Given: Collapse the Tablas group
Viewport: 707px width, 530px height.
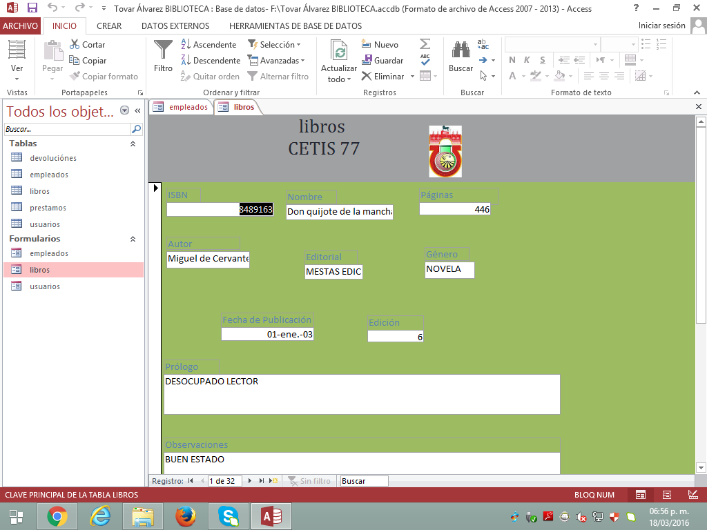Looking at the screenshot, I should [x=133, y=144].
